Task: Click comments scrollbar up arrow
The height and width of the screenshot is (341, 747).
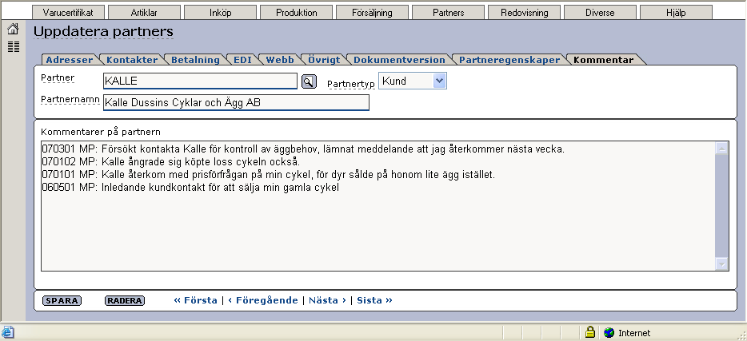Action: pos(721,149)
